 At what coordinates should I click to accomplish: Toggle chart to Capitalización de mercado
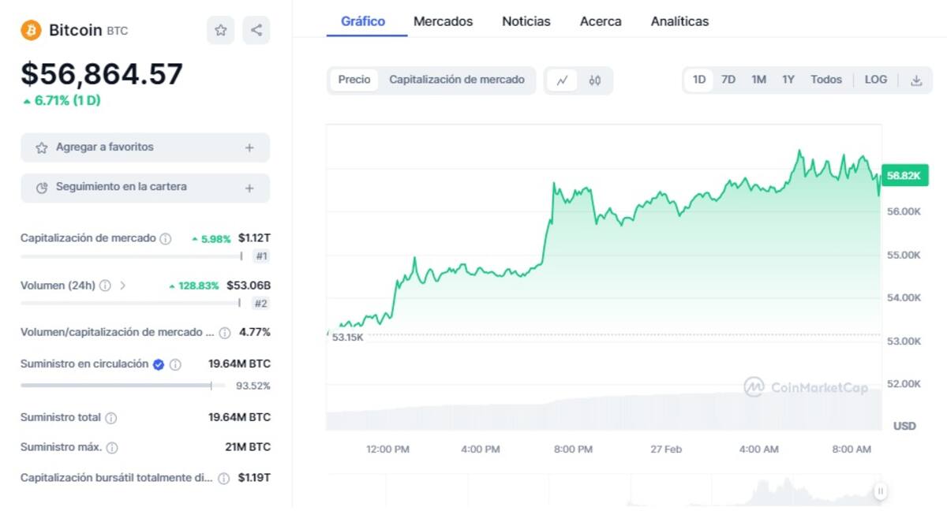(x=457, y=80)
